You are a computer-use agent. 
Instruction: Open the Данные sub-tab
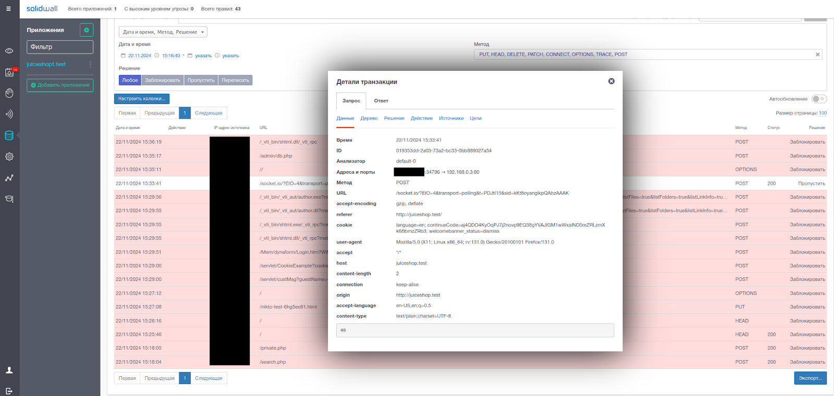point(345,119)
